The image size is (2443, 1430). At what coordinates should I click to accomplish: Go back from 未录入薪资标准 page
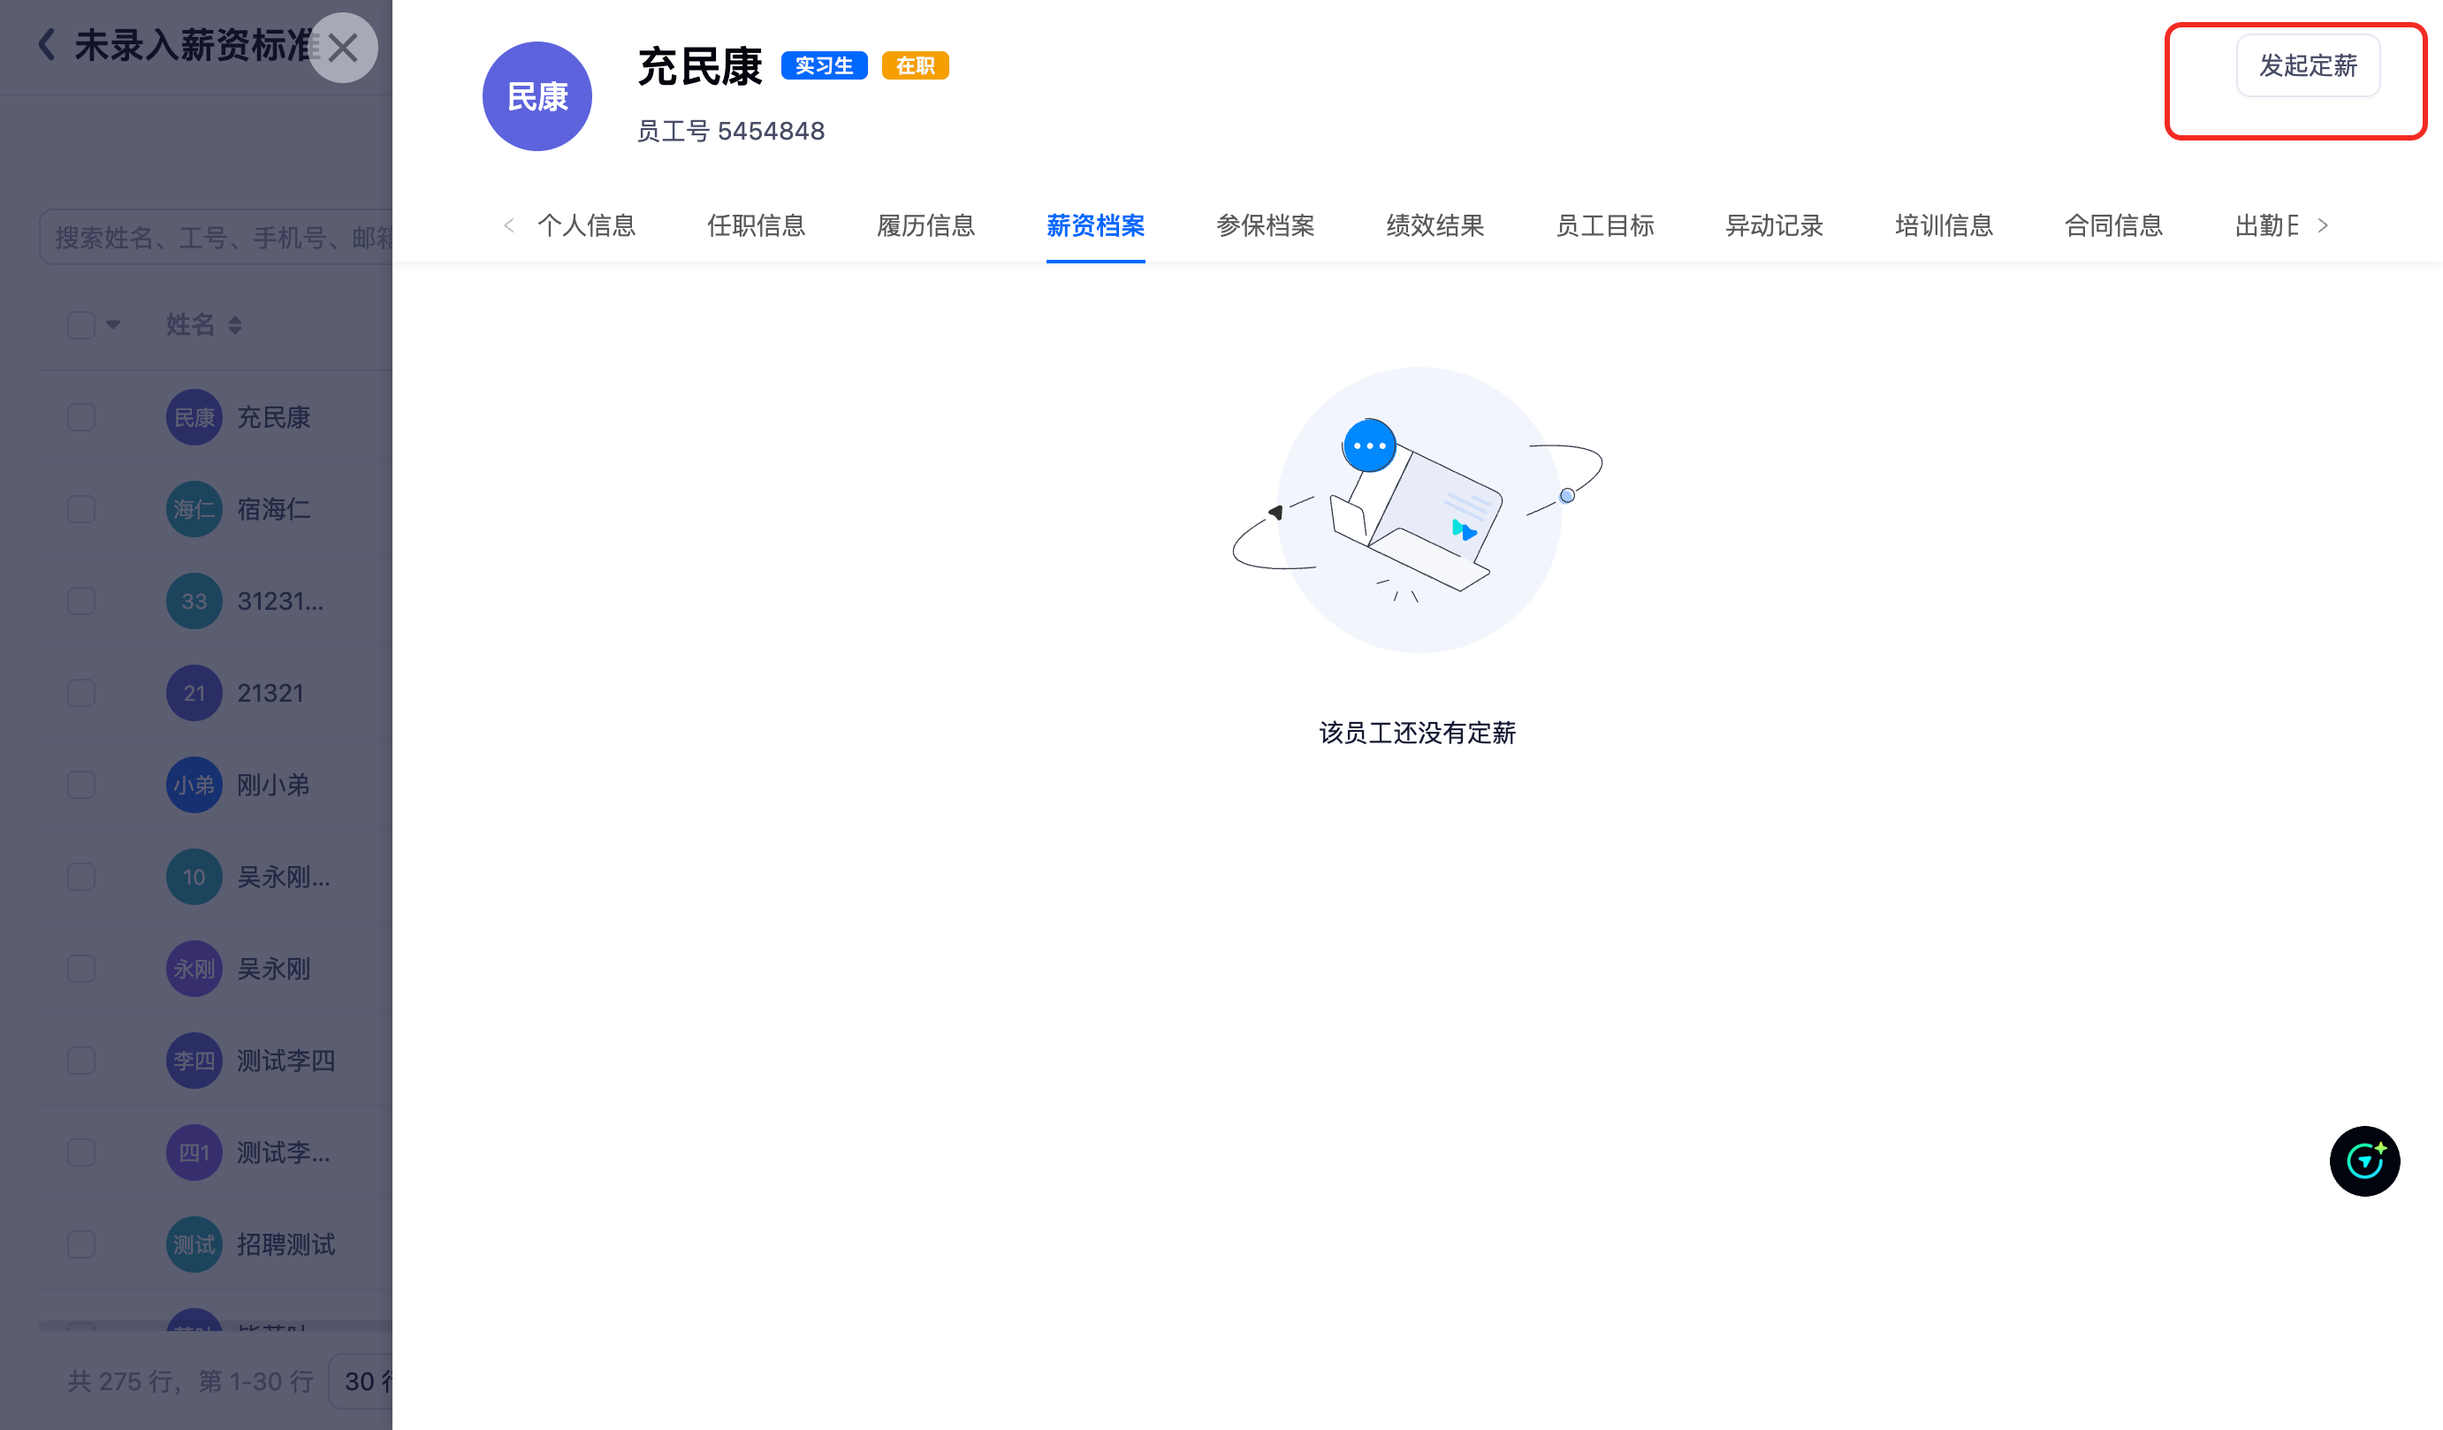pos(46,44)
